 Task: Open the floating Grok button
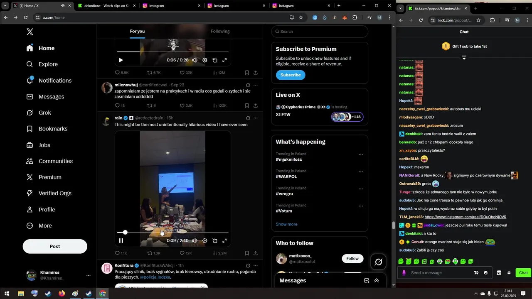[379, 262]
